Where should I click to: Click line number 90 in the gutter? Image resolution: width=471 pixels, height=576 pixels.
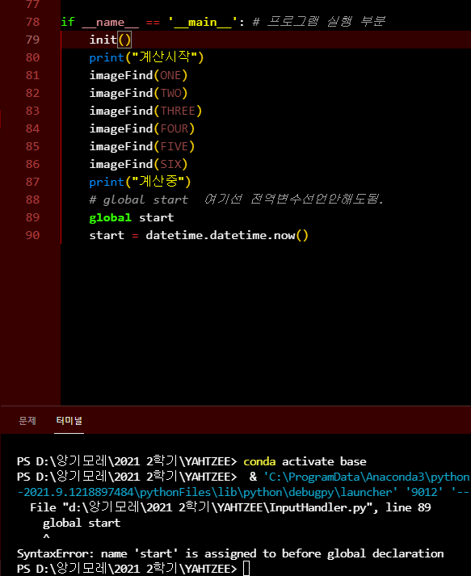click(32, 235)
